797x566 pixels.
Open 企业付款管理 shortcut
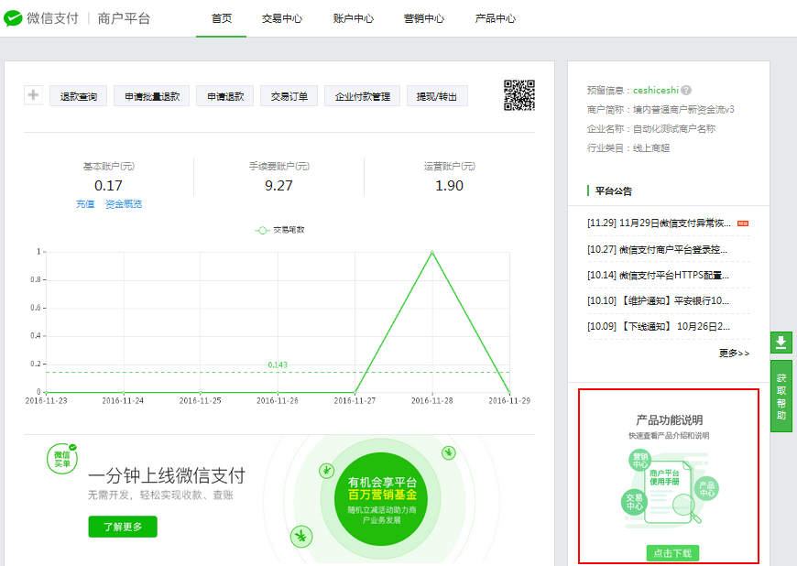coord(362,96)
